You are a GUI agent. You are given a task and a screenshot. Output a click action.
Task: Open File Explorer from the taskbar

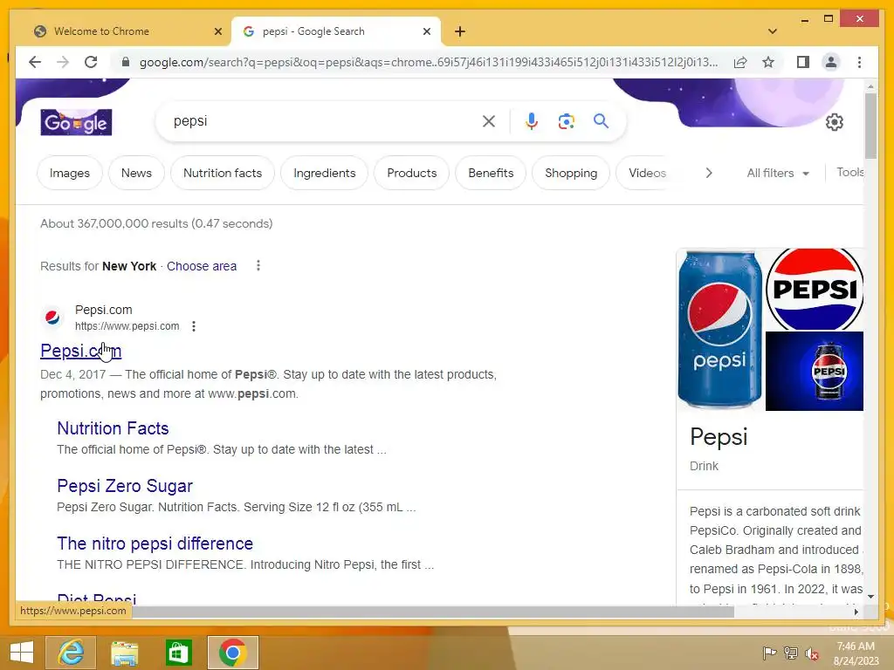124,652
